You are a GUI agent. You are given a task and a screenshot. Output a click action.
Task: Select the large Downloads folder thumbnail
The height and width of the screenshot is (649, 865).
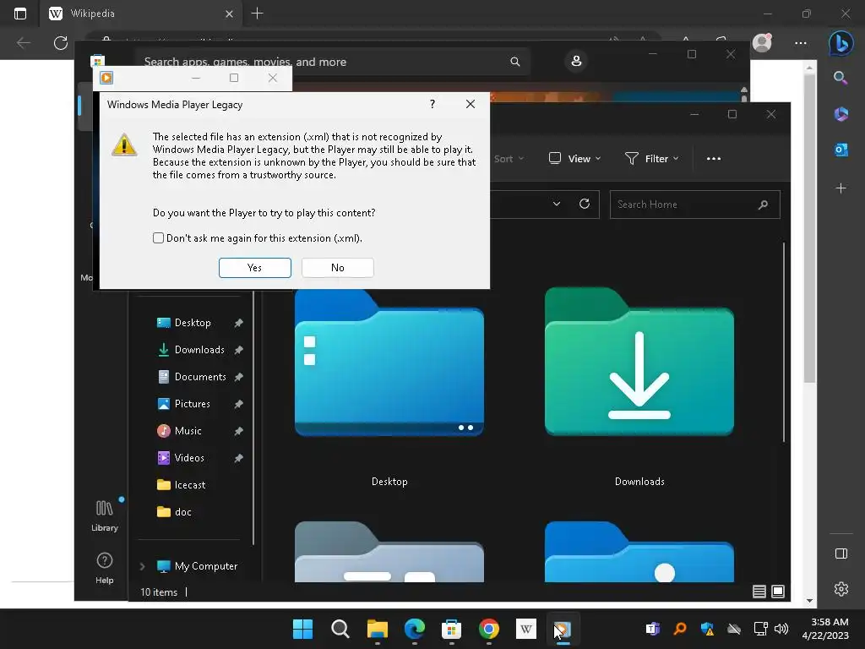coord(639,362)
